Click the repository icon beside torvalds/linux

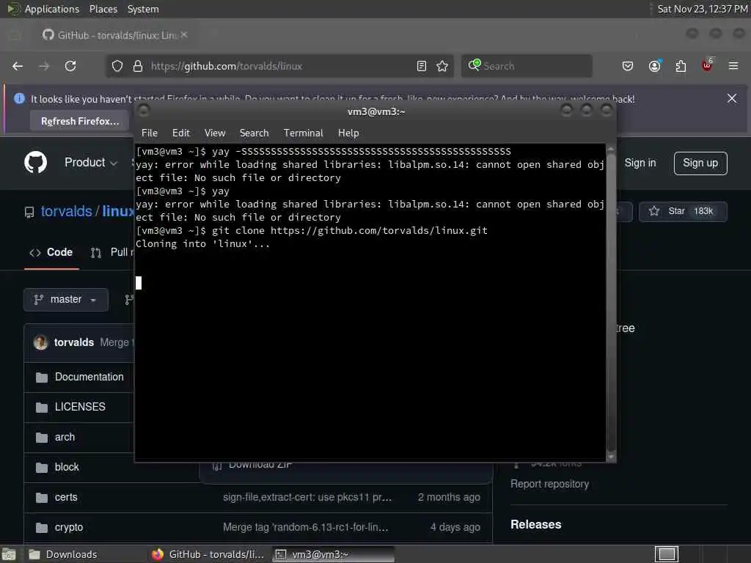tap(29, 212)
